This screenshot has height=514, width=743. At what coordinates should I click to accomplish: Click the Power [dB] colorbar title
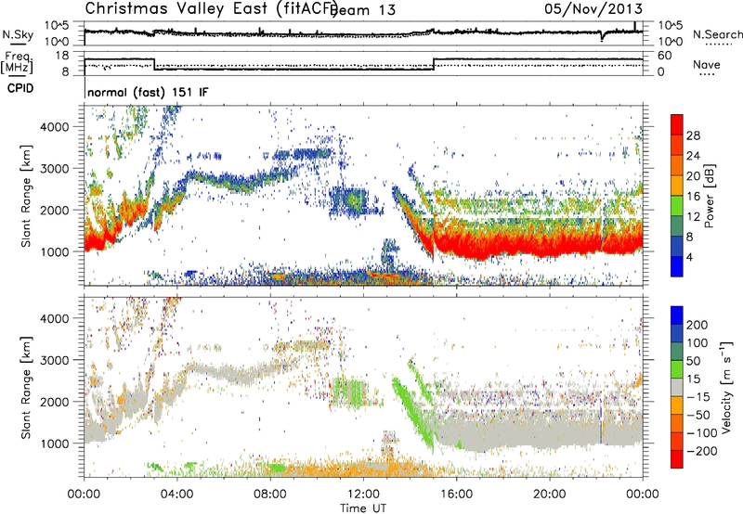710,197
